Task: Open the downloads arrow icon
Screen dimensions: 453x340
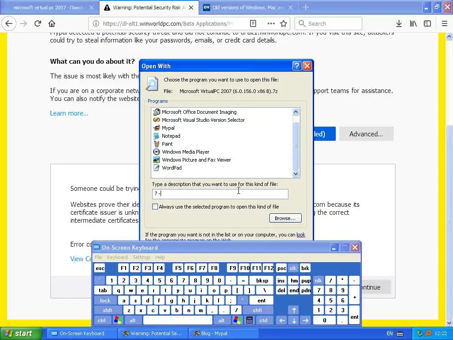Action: point(399,24)
